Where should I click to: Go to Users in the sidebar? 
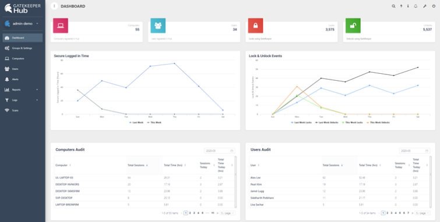pos(23,69)
